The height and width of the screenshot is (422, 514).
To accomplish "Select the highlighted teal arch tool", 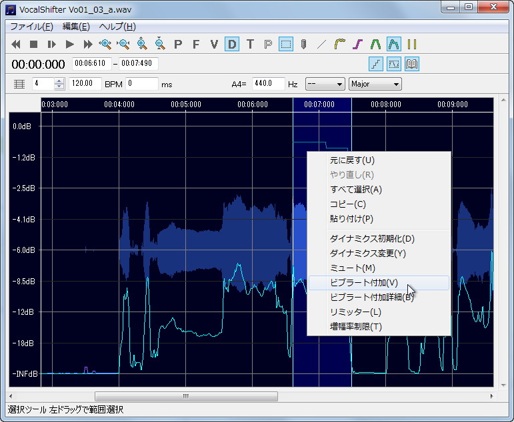I will point(394,44).
